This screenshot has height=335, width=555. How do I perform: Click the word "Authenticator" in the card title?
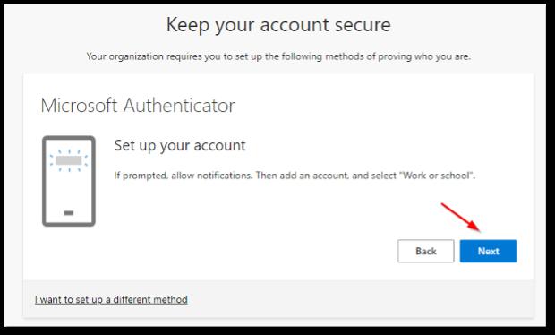[x=179, y=105]
